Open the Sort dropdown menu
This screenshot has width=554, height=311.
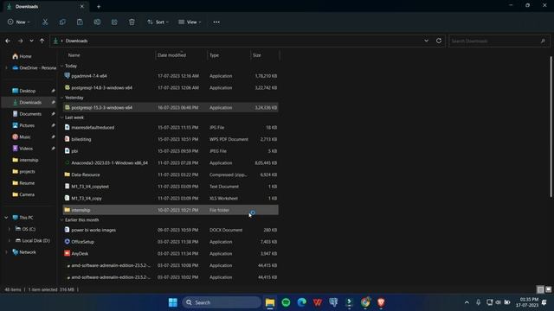[158, 22]
